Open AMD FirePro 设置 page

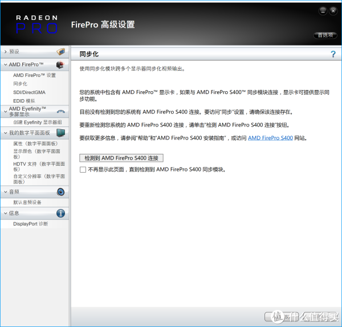click(x=34, y=75)
